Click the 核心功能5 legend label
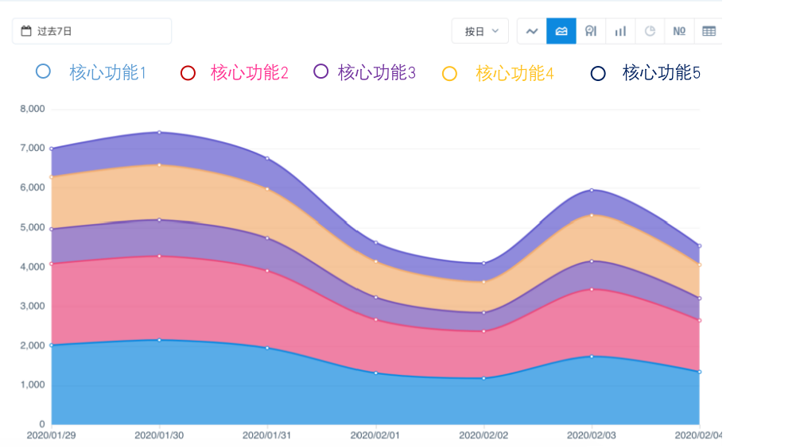Image resolution: width=800 pixels, height=448 pixels. pyautogui.click(x=661, y=73)
